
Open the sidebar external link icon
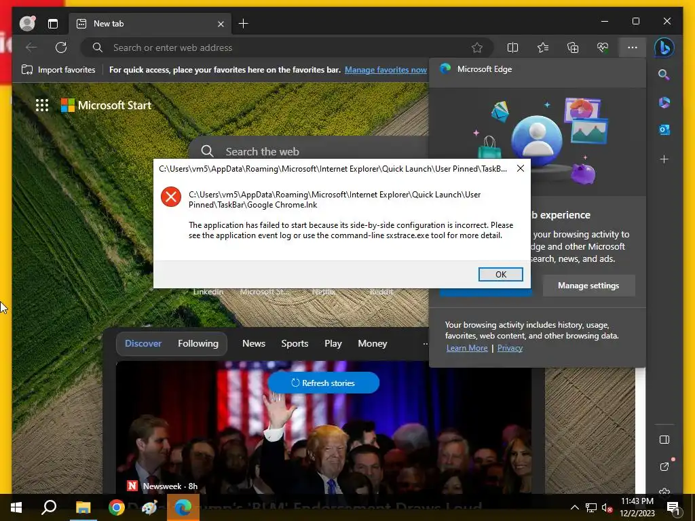pyautogui.click(x=664, y=467)
